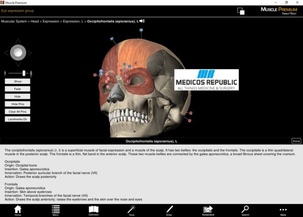The height and width of the screenshot is (217, 303).
Task: Go to Head breadcrumb
Action: (x=35, y=21)
